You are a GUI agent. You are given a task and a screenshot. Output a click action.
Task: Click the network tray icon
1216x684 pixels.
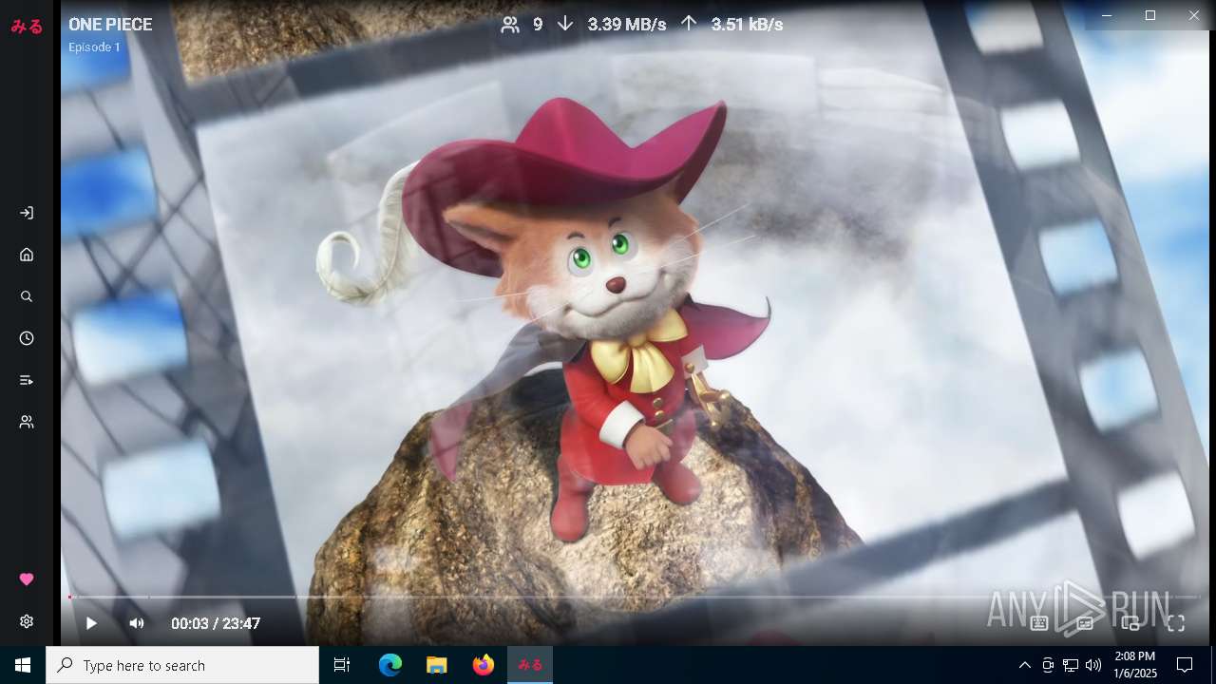1071,665
